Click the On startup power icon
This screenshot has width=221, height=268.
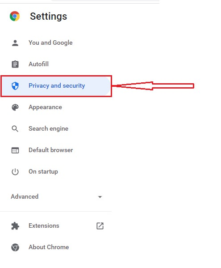tap(15, 172)
